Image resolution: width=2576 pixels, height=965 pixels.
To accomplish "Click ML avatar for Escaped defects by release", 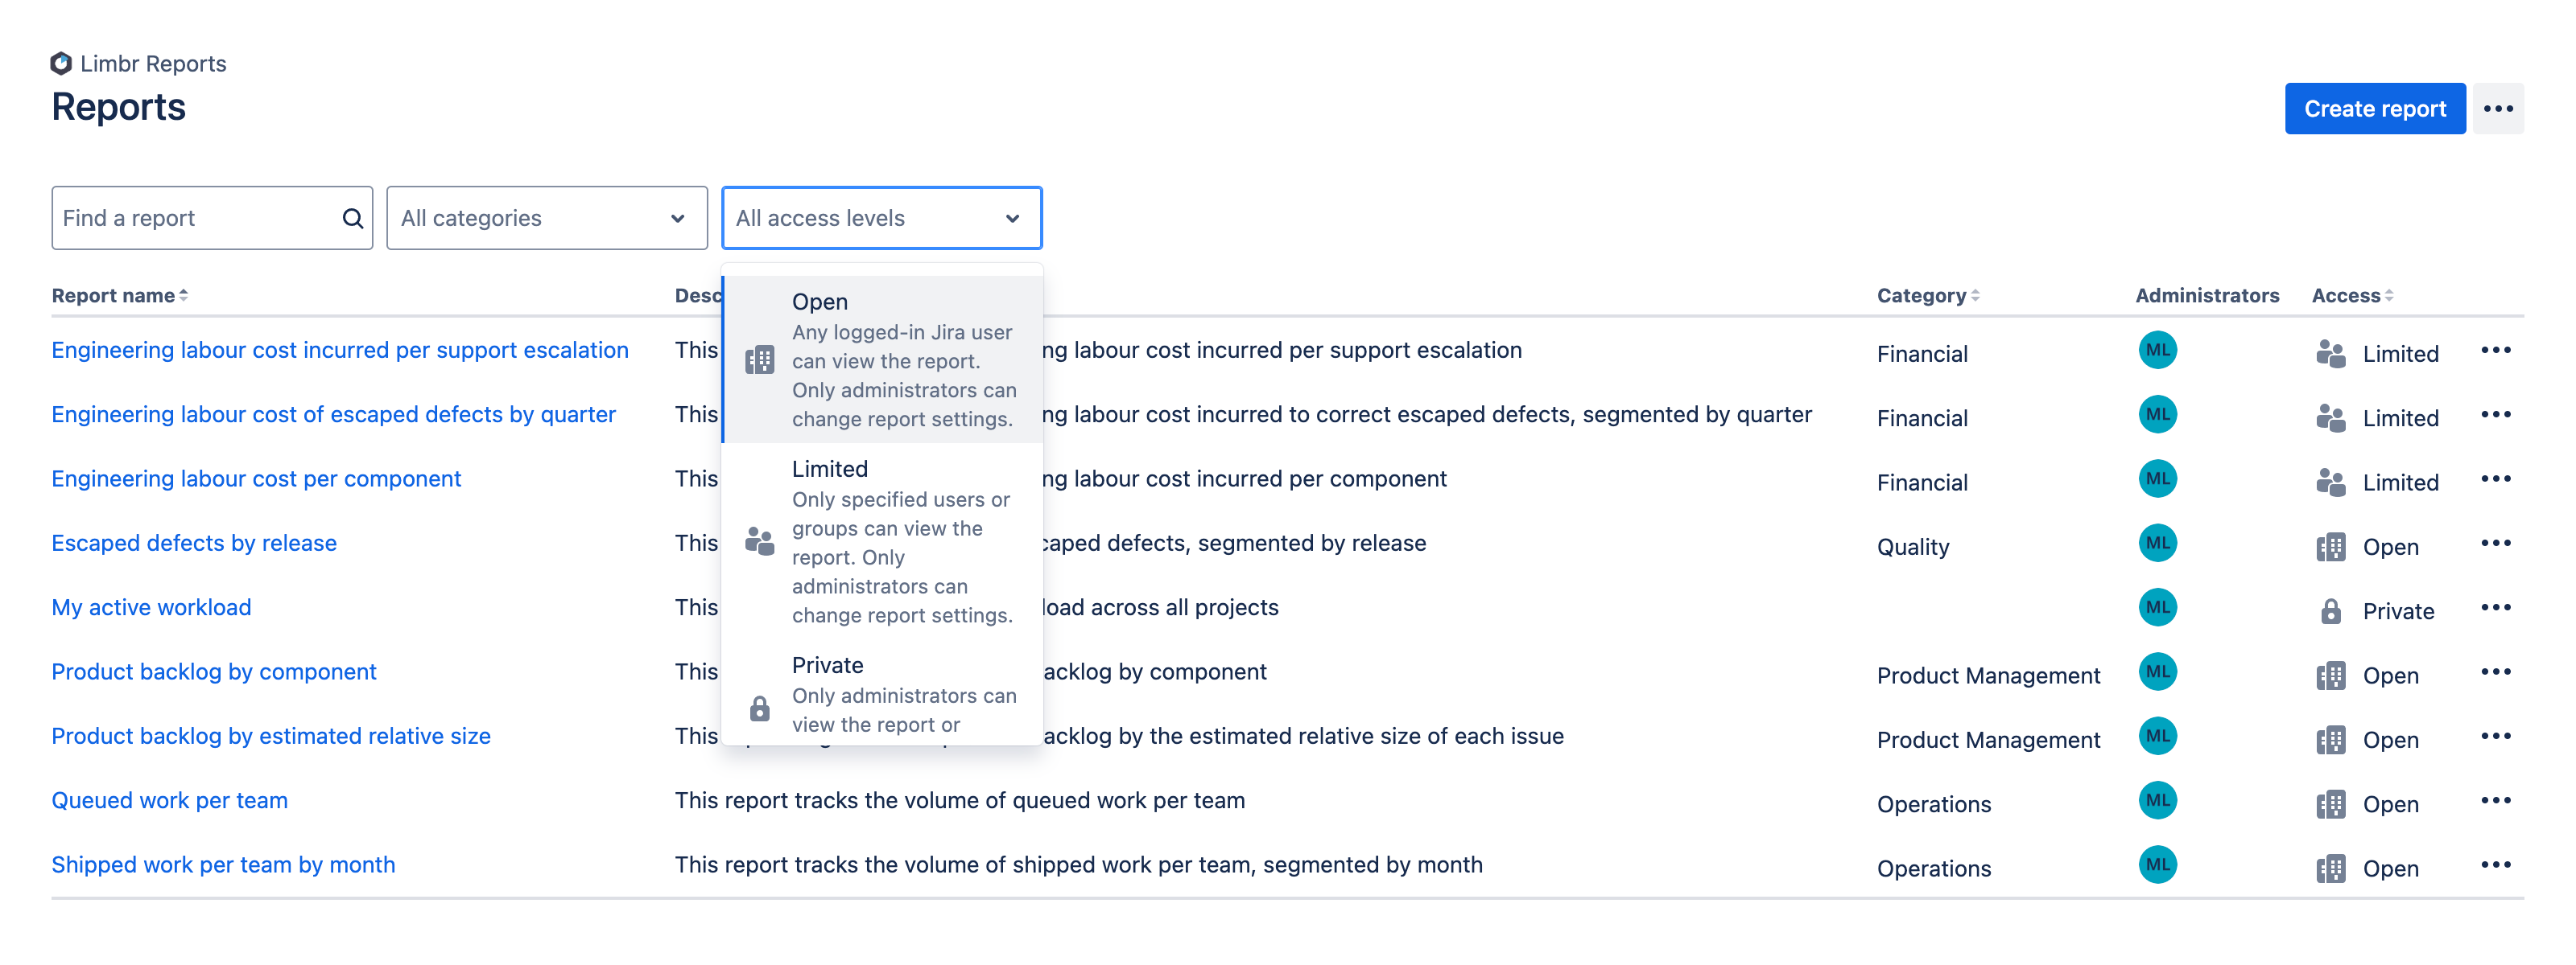I will [x=2157, y=544].
